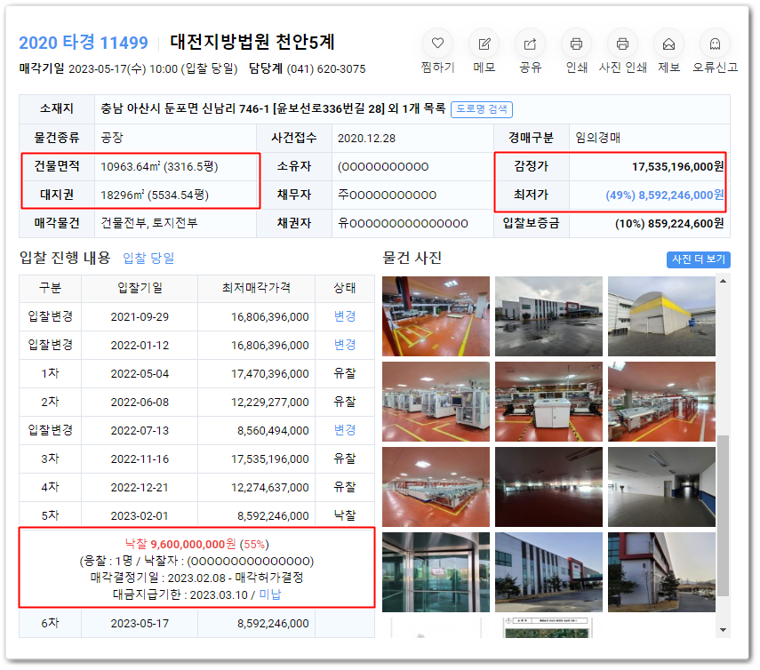Click the 1차 row date 2022-05-04
This screenshot has width=760, height=670.
coord(140,374)
